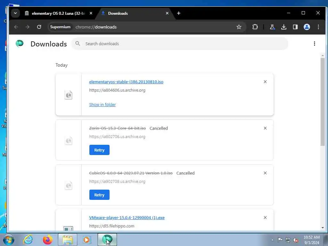Click the https://dl5.filehippo.com source URL

tap(112, 226)
